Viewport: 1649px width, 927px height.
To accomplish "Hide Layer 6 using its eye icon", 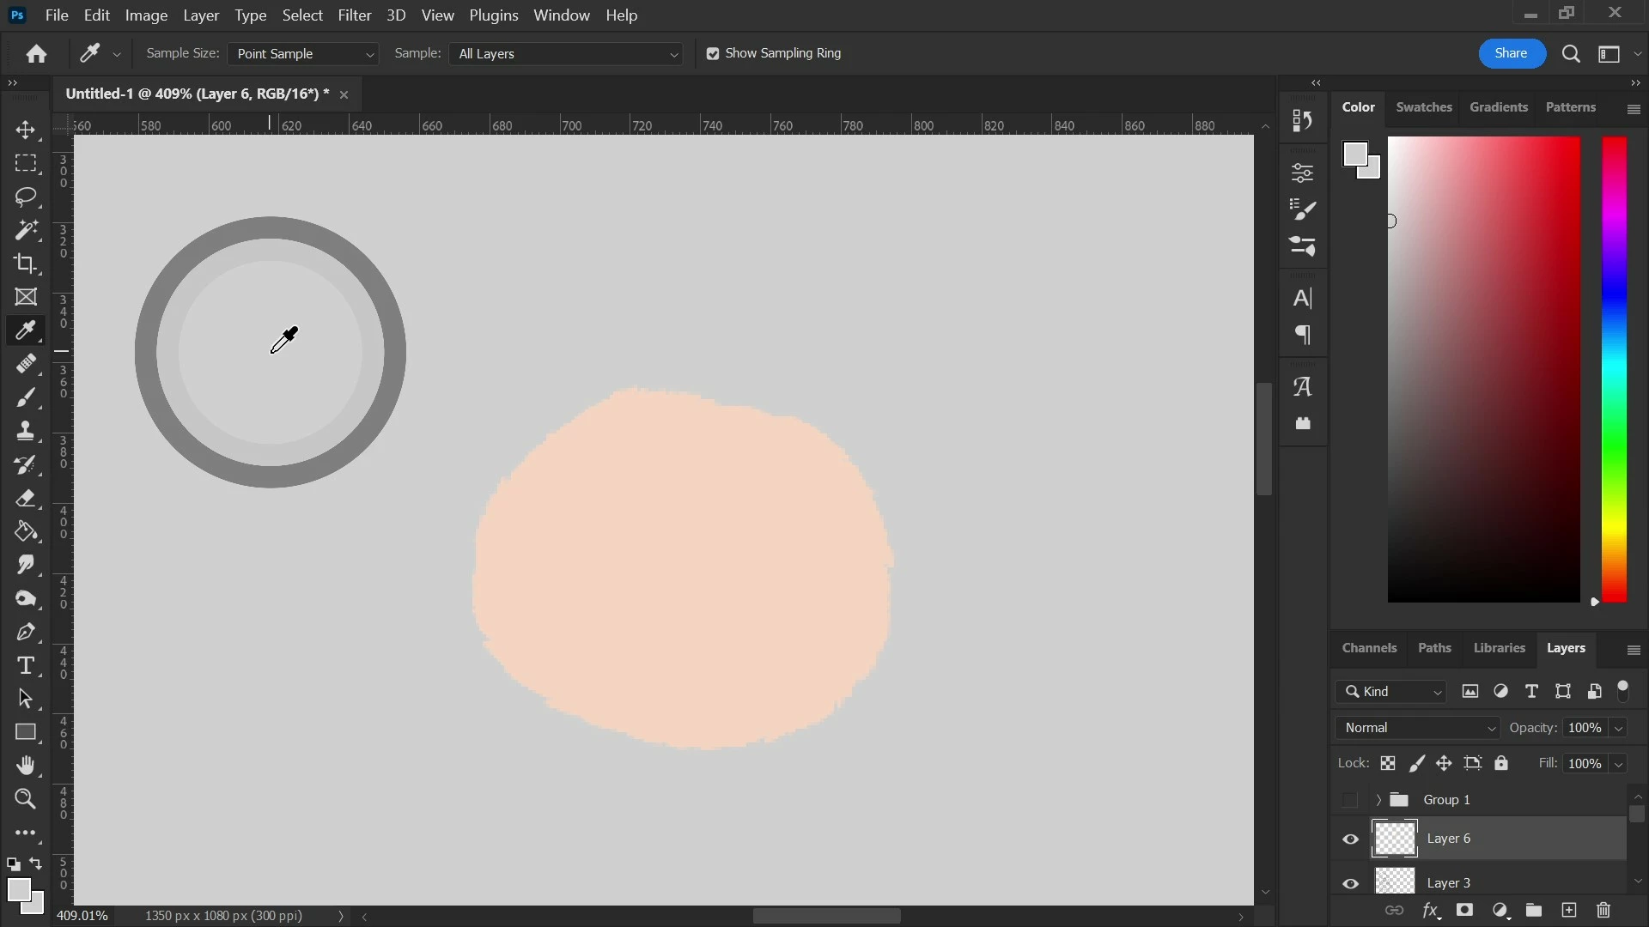I will click(1351, 839).
